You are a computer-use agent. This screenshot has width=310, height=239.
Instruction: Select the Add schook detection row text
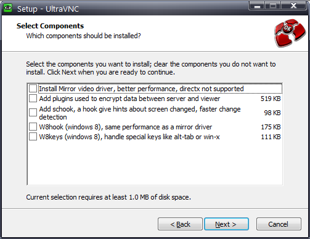pos(140,113)
